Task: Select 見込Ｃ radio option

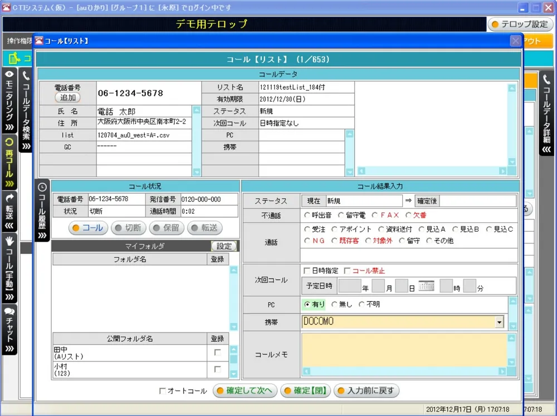Action: point(489,229)
